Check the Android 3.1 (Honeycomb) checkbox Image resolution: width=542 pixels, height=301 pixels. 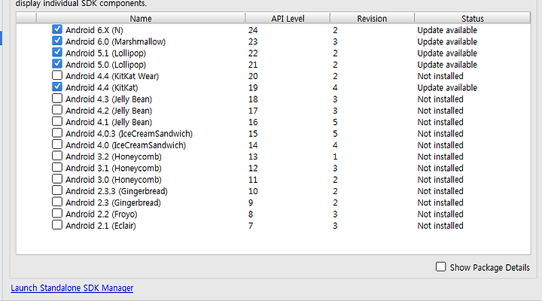pyautogui.click(x=57, y=167)
